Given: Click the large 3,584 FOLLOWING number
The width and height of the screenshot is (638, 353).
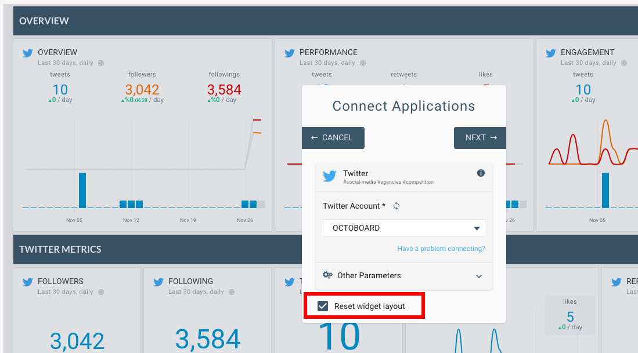Looking at the screenshot, I should (208, 339).
